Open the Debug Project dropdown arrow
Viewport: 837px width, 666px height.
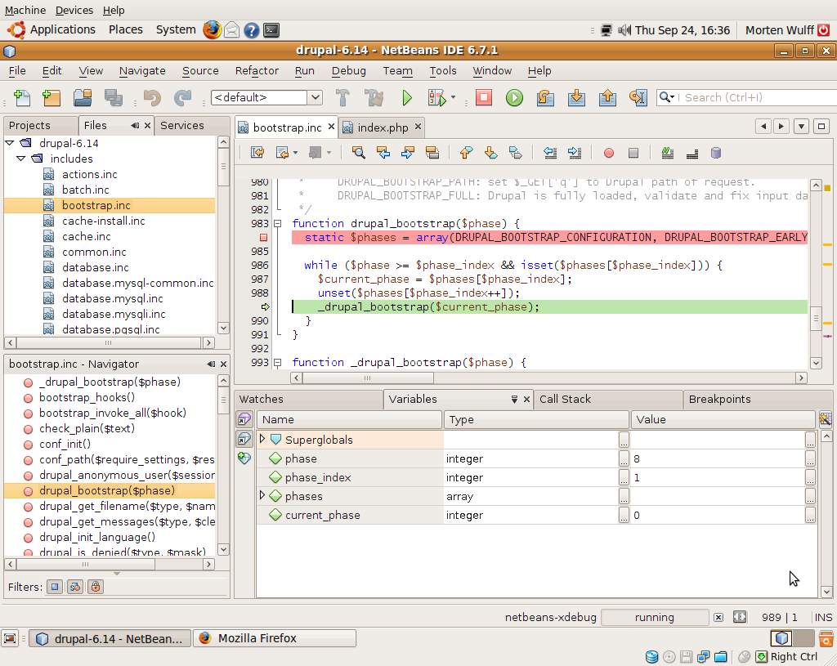click(x=453, y=97)
